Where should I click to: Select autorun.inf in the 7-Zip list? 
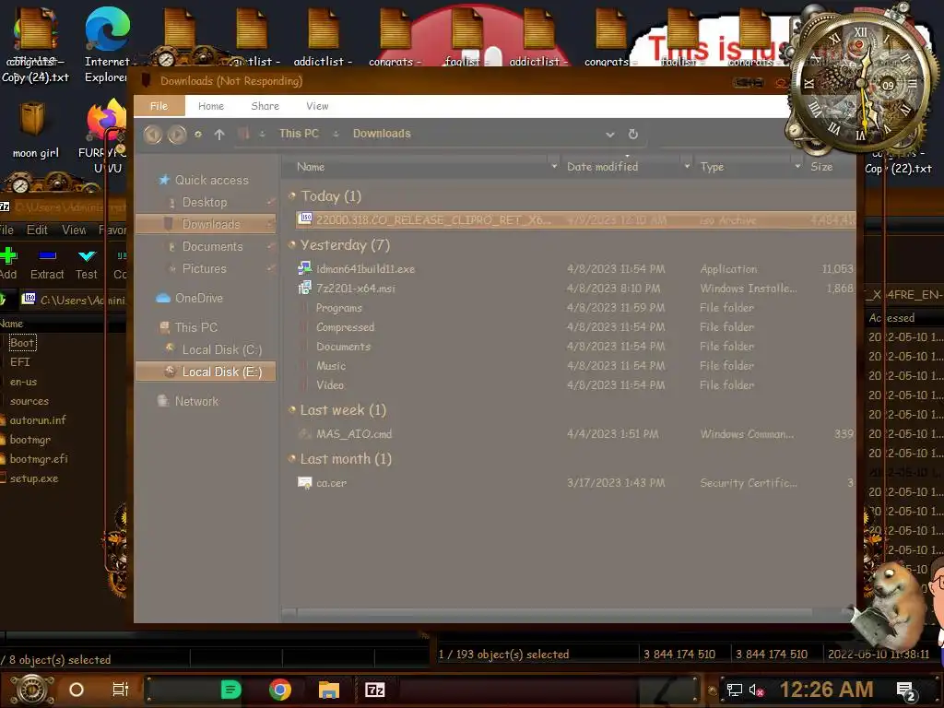[x=37, y=420]
